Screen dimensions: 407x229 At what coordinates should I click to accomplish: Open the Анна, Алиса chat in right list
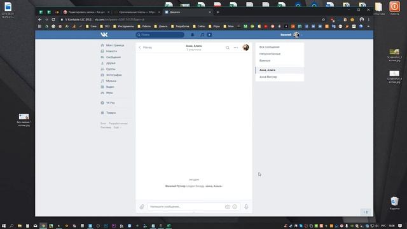(280, 70)
